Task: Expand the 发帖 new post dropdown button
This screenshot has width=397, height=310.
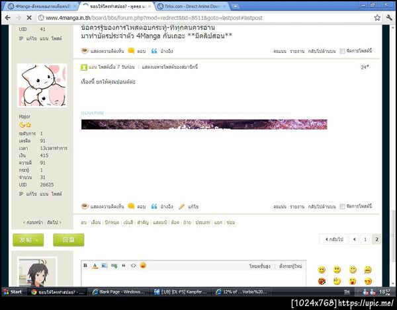Action: point(28,240)
